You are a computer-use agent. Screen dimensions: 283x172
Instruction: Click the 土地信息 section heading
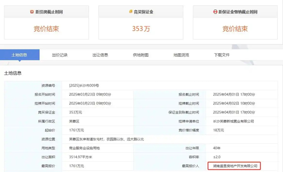coord(13,73)
